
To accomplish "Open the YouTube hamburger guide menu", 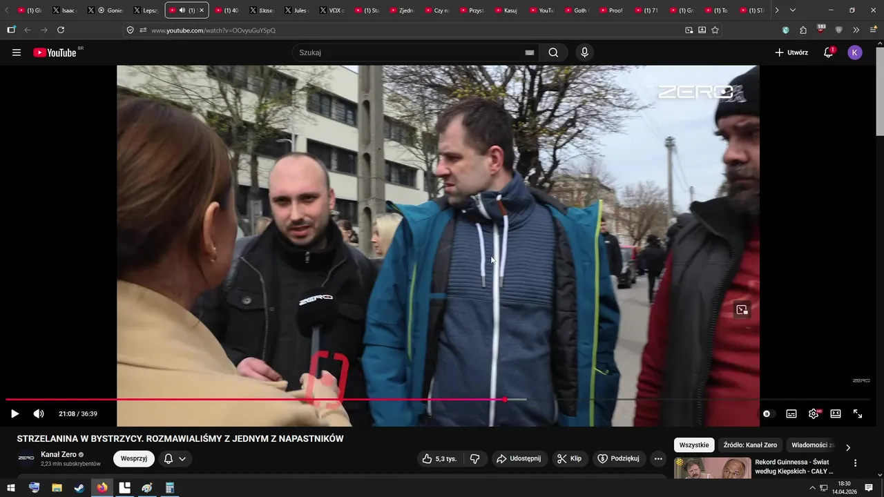I will click(x=17, y=52).
